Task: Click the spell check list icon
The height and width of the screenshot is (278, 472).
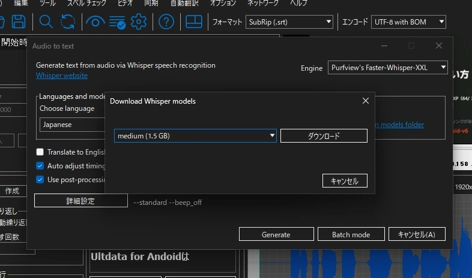Action: (x=117, y=22)
